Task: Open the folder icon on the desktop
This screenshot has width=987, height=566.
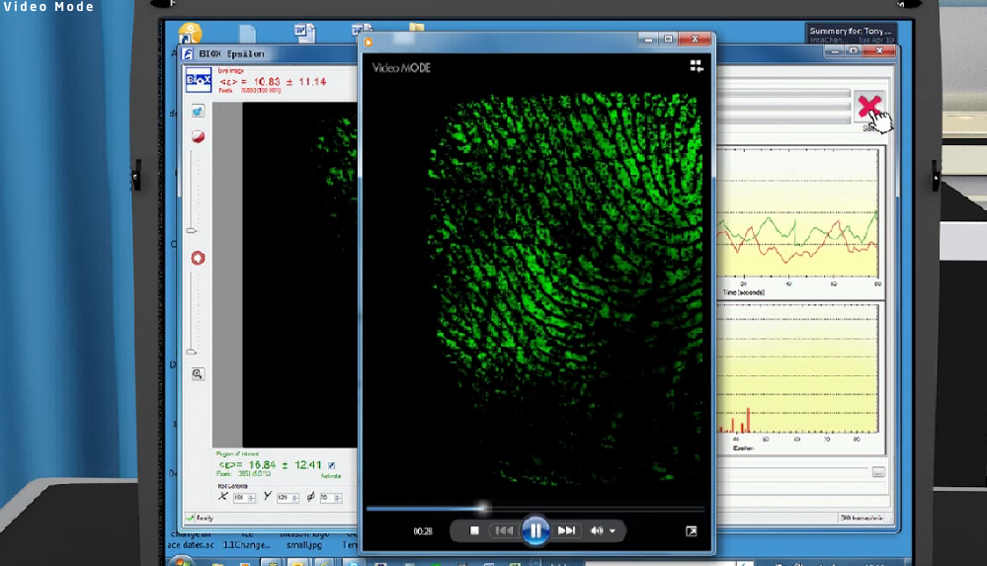Action: tap(417, 27)
